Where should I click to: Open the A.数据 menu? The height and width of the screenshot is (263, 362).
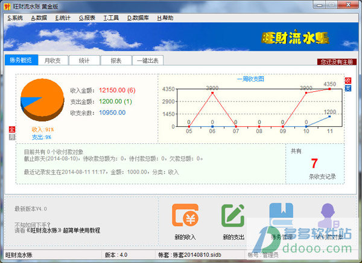pos(39,18)
